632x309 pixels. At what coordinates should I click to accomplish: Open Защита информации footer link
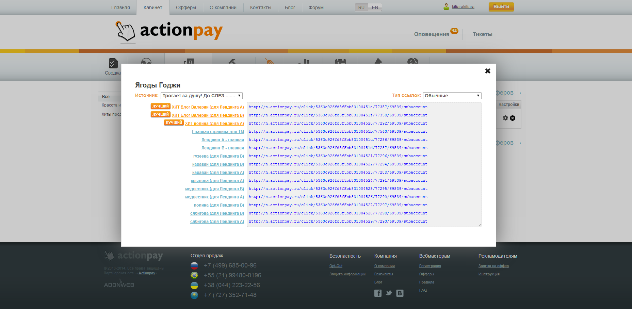[347, 274]
